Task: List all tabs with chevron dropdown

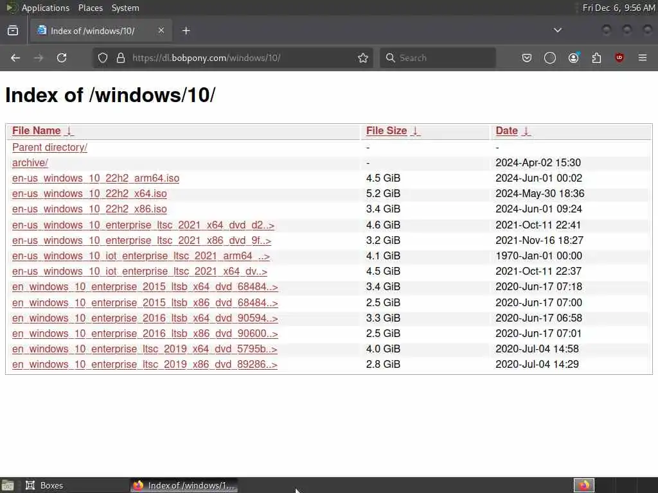Action: tap(558, 30)
